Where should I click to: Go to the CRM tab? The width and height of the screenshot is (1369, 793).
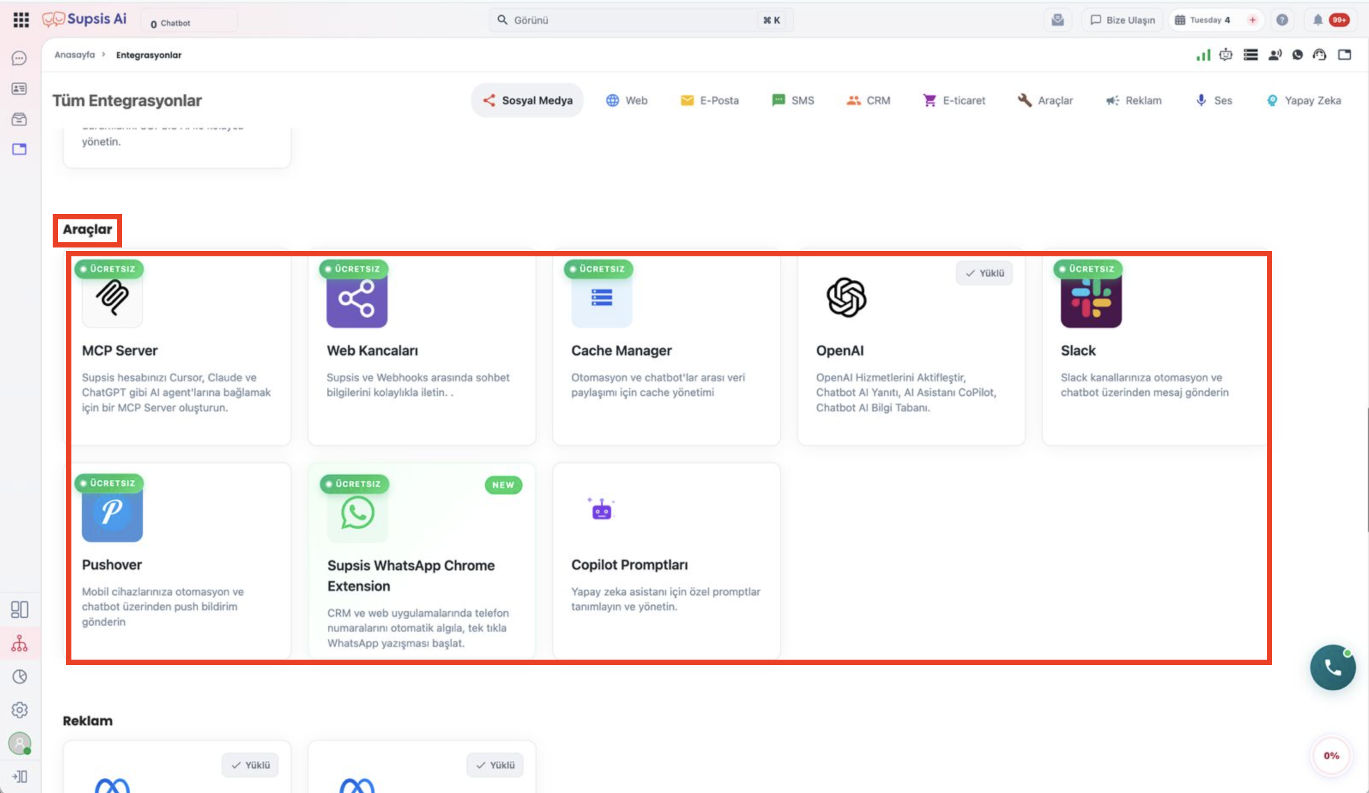(868, 101)
